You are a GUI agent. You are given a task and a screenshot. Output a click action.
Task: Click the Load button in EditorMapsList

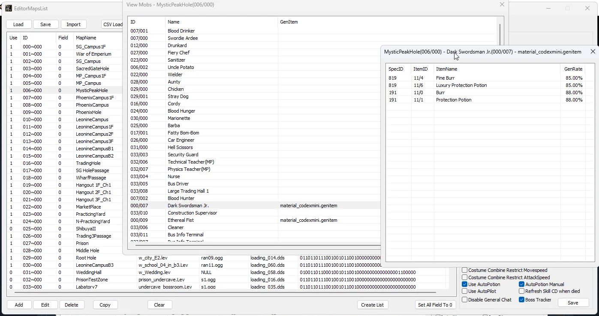click(x=18, y=24)
